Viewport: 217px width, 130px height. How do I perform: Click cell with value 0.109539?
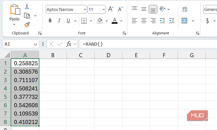[25, 114]
